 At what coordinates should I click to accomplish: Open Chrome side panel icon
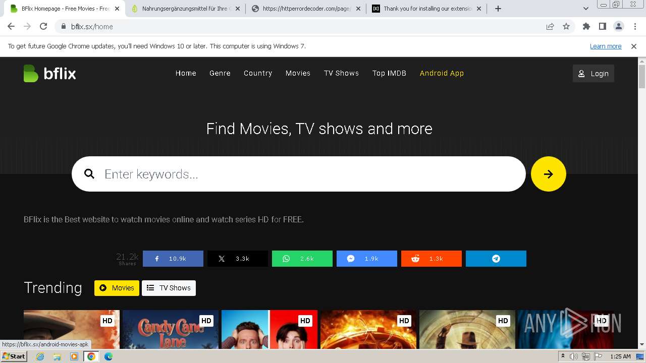(603, 26)
